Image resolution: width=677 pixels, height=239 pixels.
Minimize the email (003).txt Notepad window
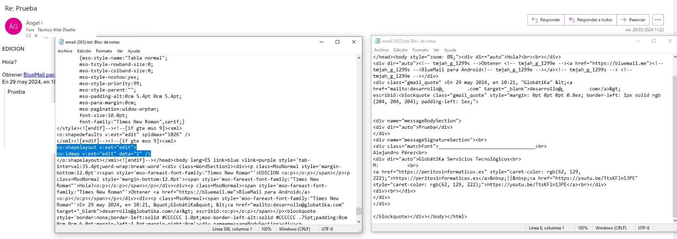click(322, 42)
